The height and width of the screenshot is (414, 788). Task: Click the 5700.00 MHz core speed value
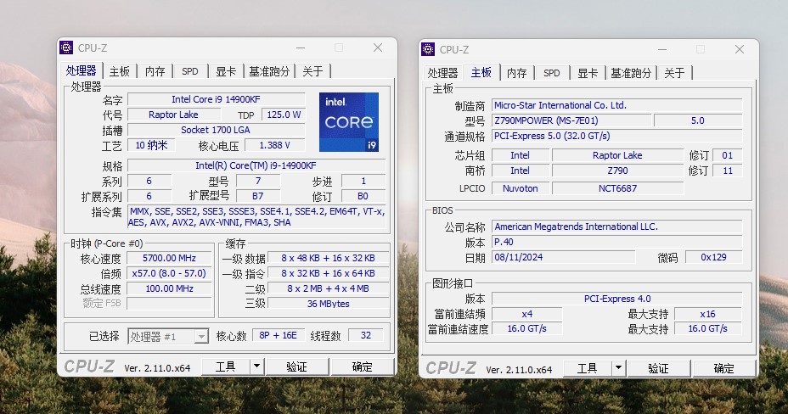(169, 258)
